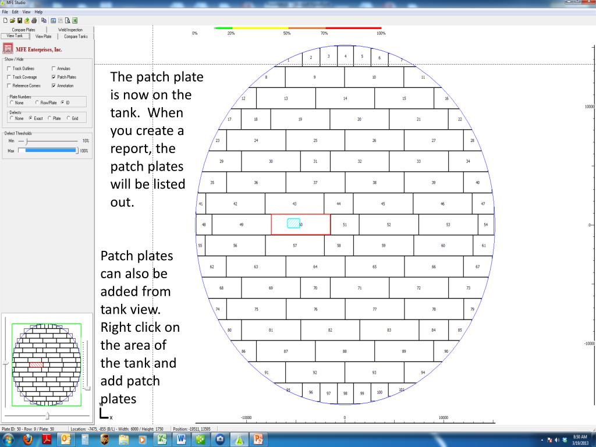Open Outlook from the taskbar
596x447 pixels.
pos(66,440)
